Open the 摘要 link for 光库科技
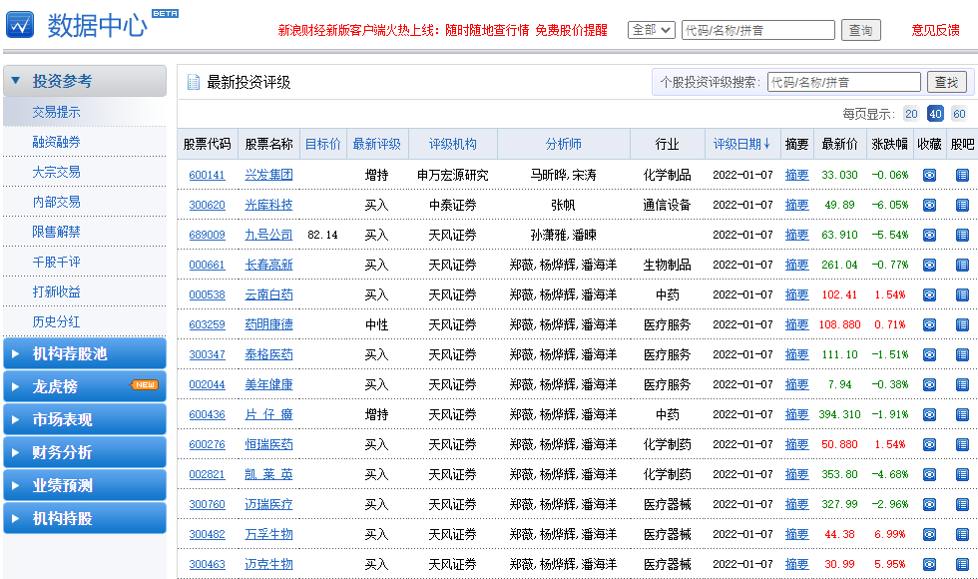This screenshot has width=978, height=579. click(x=797, y=206)
